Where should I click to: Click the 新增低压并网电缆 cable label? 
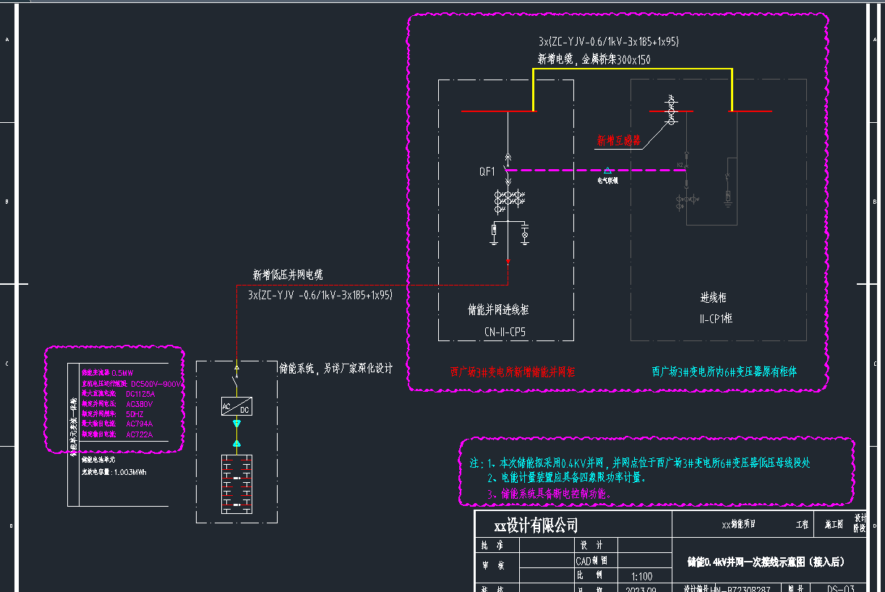[287, 275]
